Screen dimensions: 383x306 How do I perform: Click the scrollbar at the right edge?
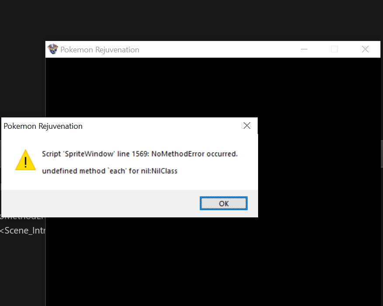tap(382, 154)
